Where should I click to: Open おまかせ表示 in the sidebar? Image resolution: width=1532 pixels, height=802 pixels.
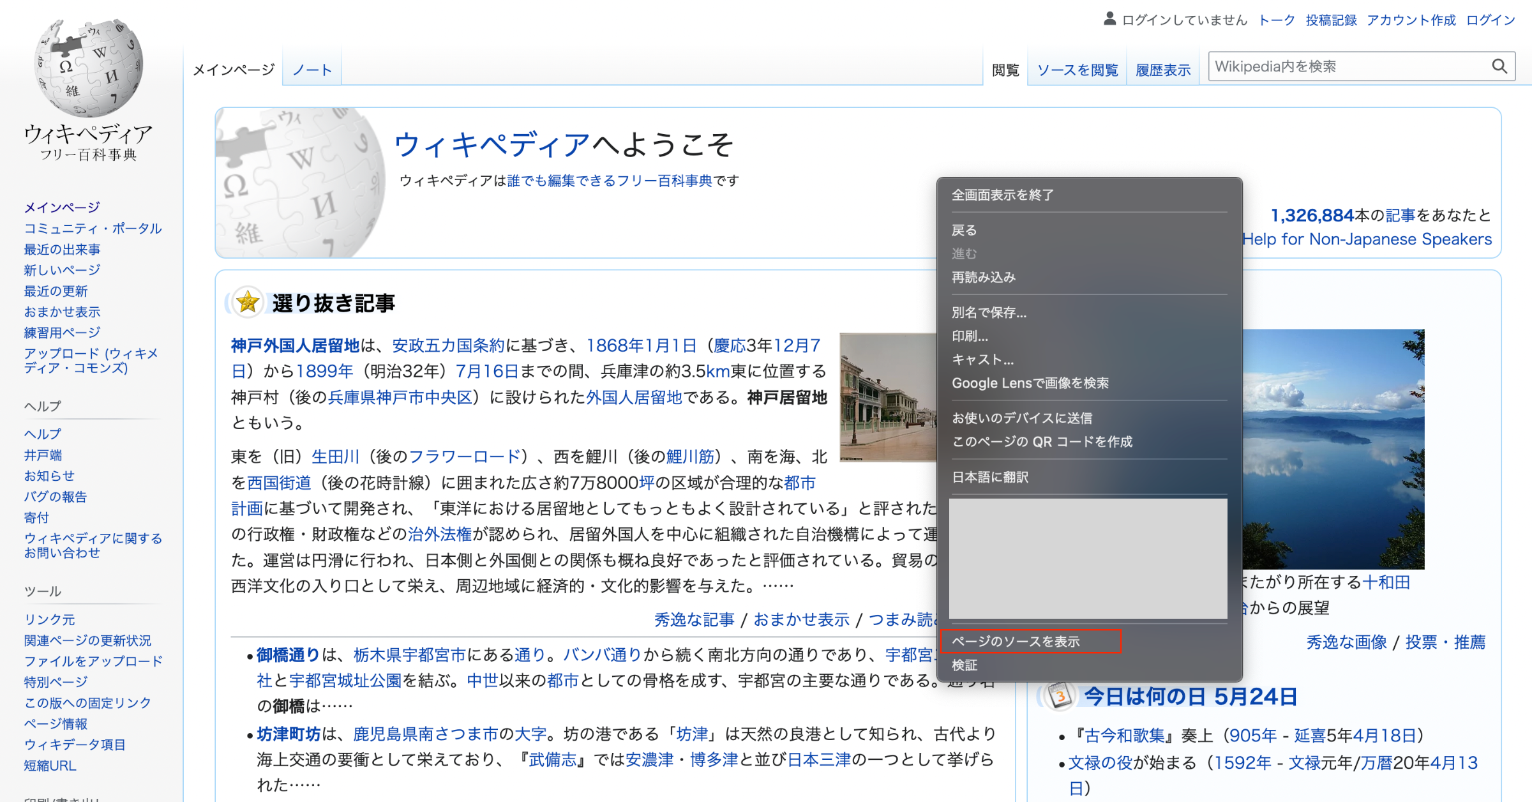pos(63,312)
